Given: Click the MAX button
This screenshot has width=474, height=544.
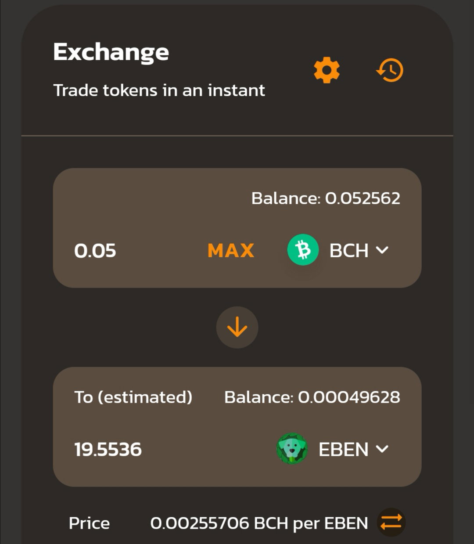Looking at the screenshot, I should click(x=230, y=251).
